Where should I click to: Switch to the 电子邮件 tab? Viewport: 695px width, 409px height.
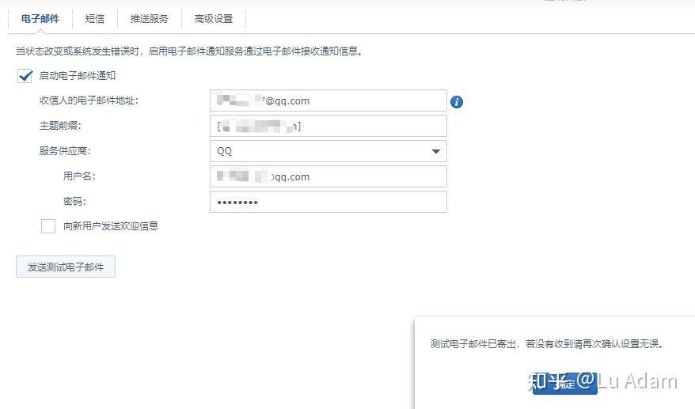point(40,19)
